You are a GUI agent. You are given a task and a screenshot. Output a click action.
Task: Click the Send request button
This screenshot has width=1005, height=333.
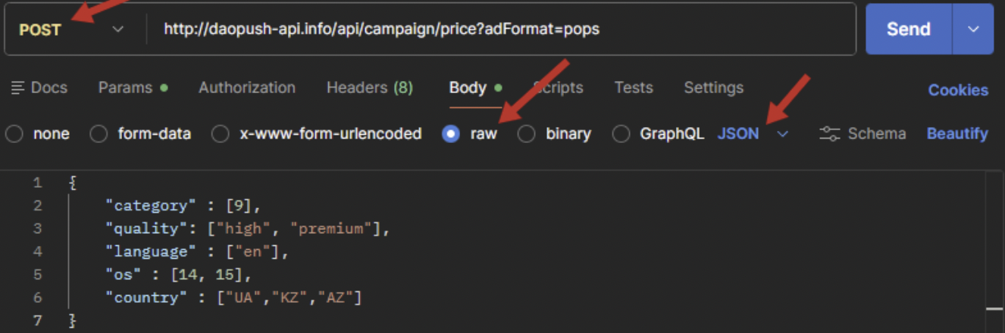(x=908, y=30)
